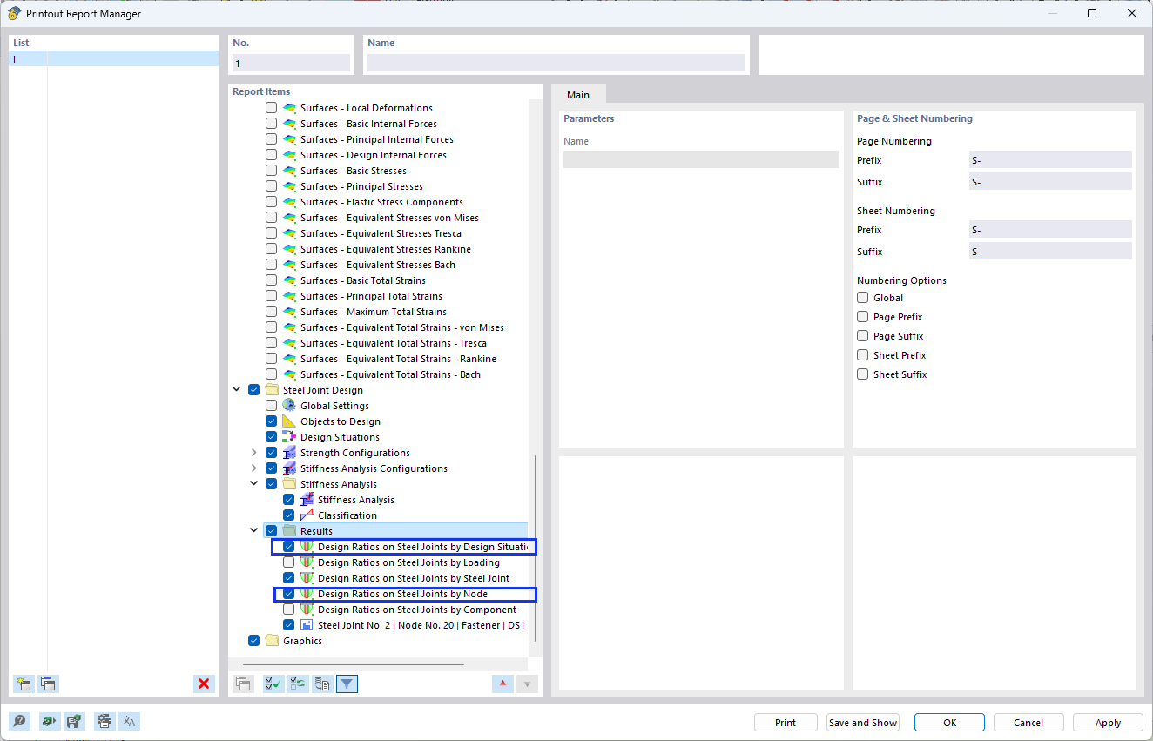Check all report items
Screen dimensions: 1153x741
[x=273, y=684]
